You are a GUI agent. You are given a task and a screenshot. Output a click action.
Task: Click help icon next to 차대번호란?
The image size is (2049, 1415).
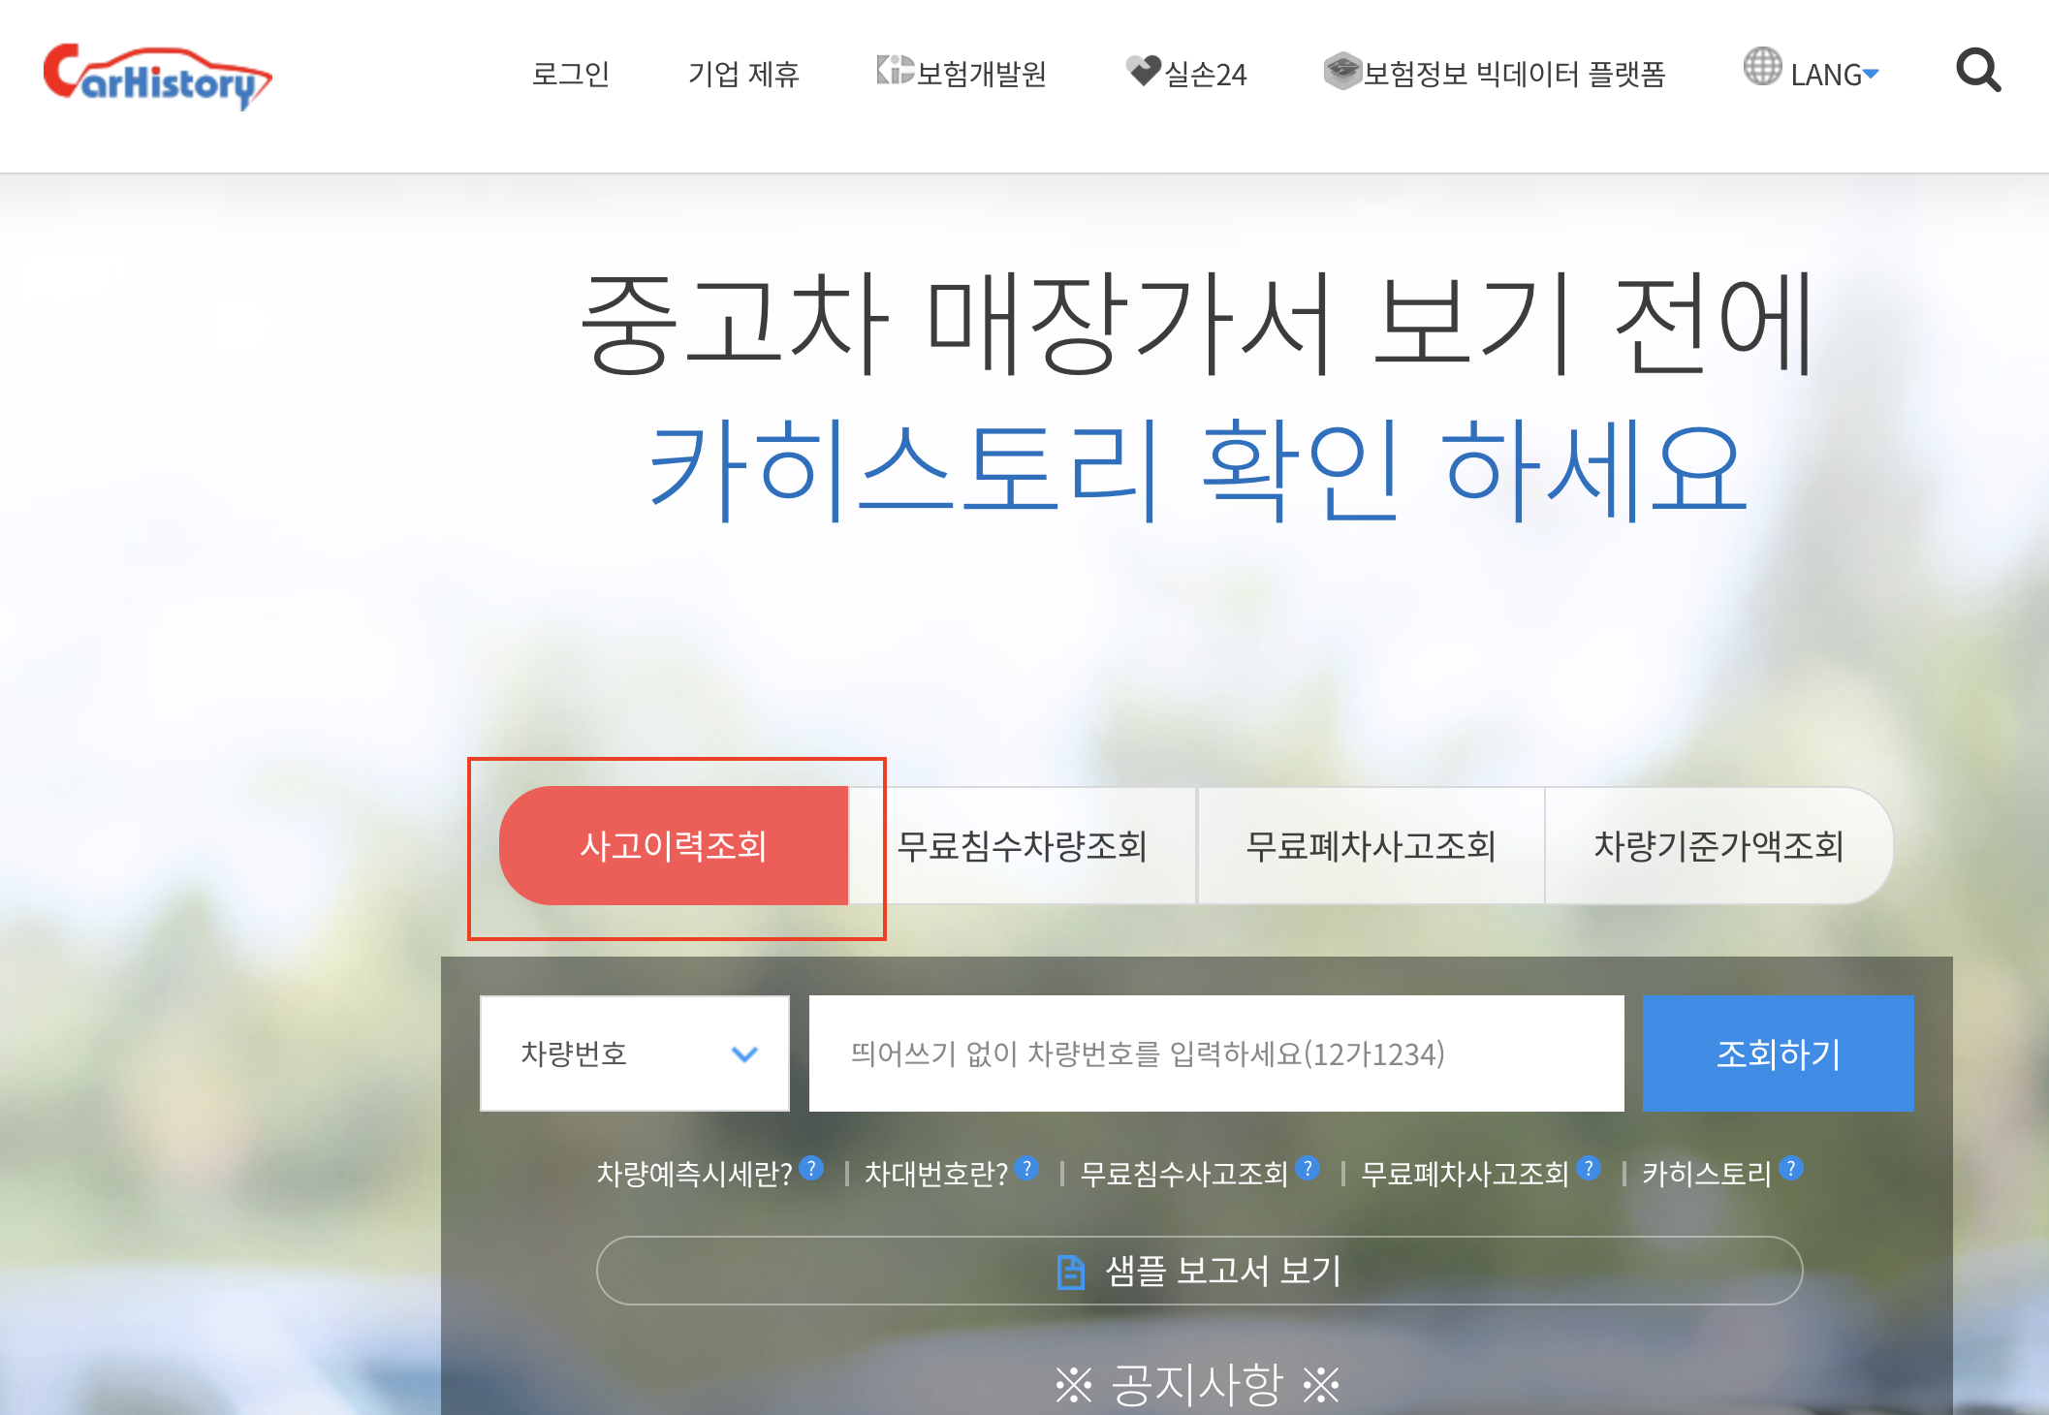click(x=1026, y=1168)
